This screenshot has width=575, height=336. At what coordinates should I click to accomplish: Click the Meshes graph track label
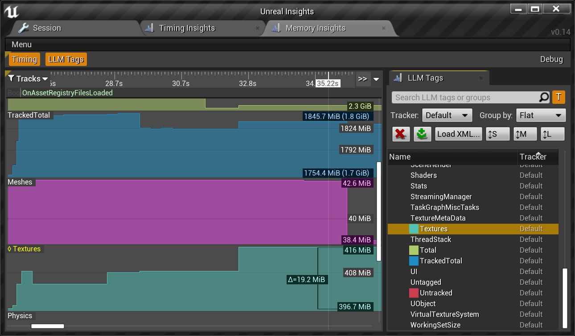point(20,182)
